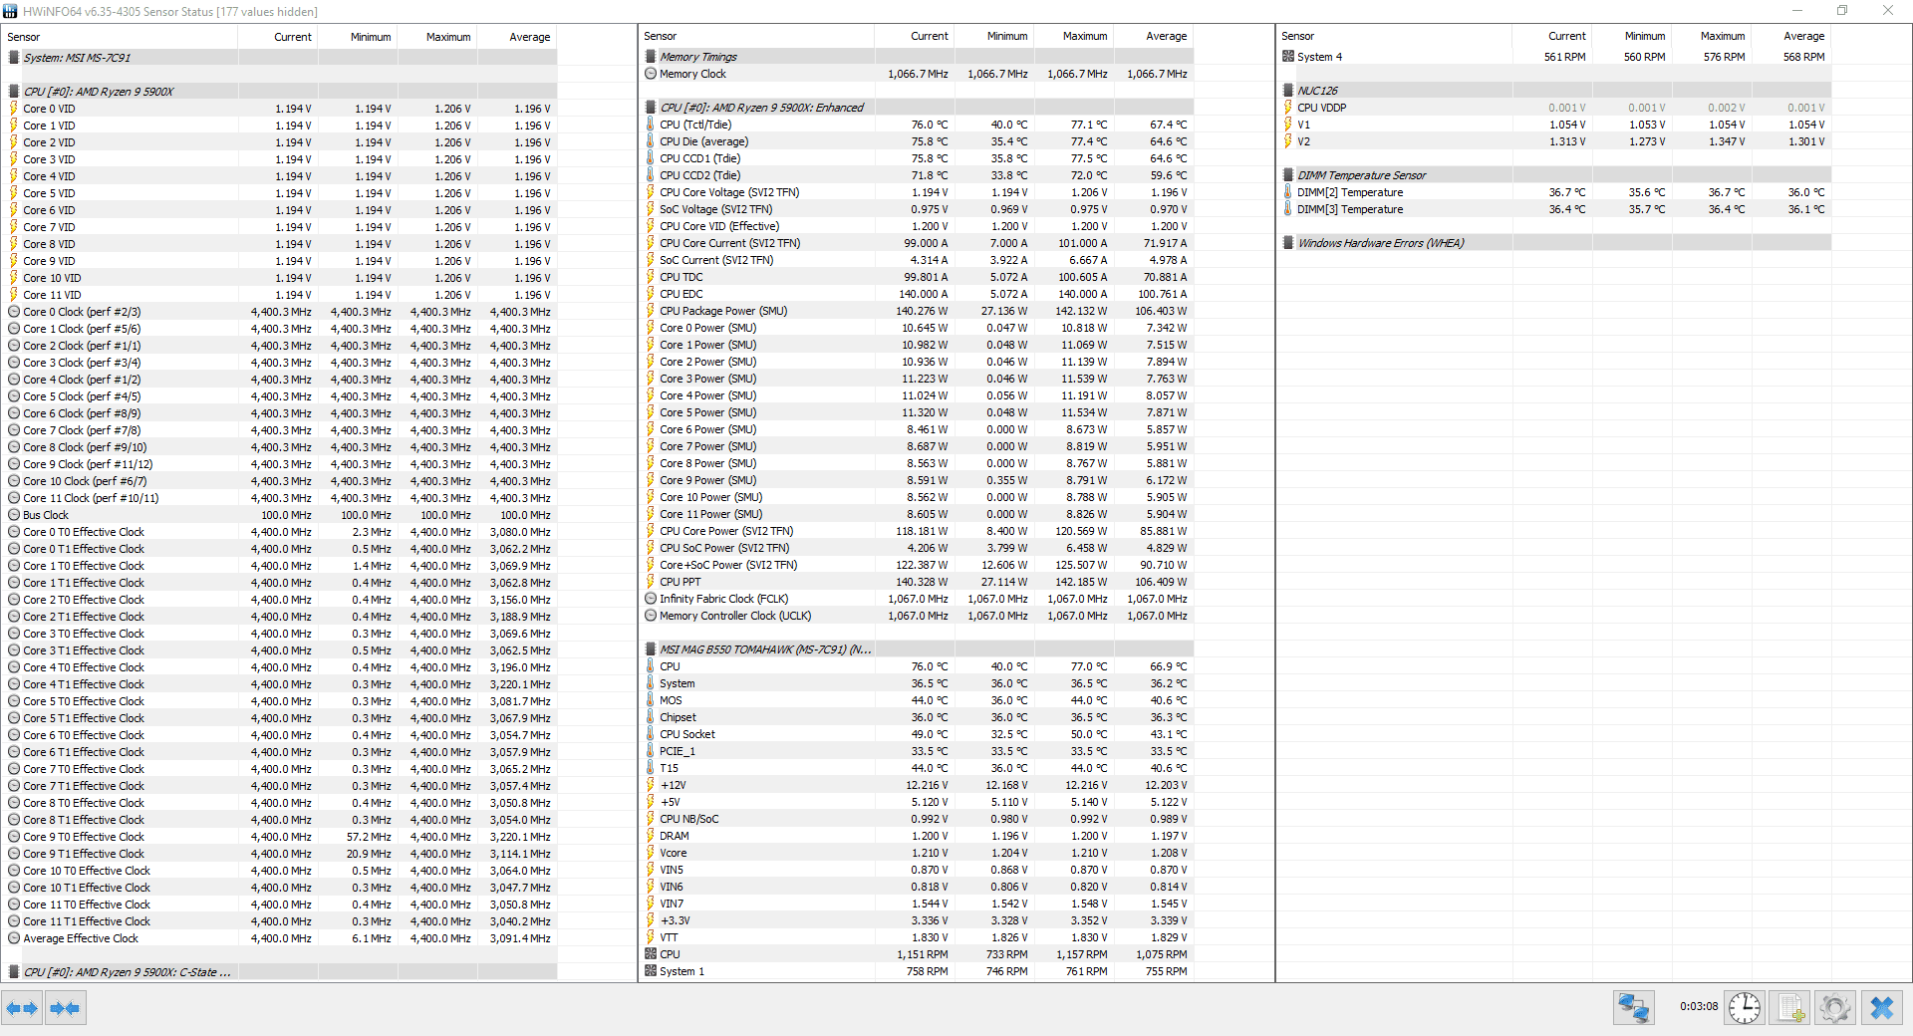Image resolution: width=1913 pixels, height=1036 pixels.
Task: Select the Core 11 VID row
Action: (279, 295)
